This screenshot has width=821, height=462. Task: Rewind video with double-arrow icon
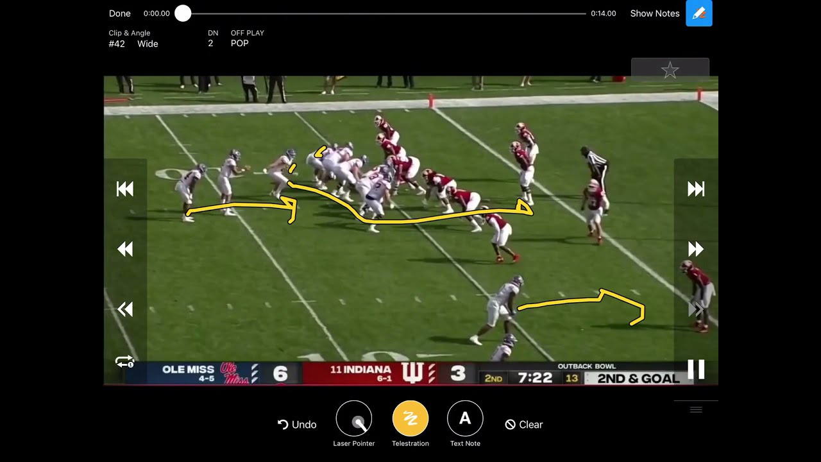pos(125,249)
